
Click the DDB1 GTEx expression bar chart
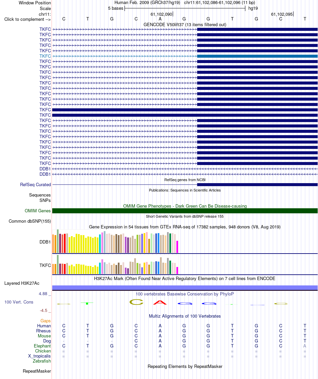tap(115, 241)
